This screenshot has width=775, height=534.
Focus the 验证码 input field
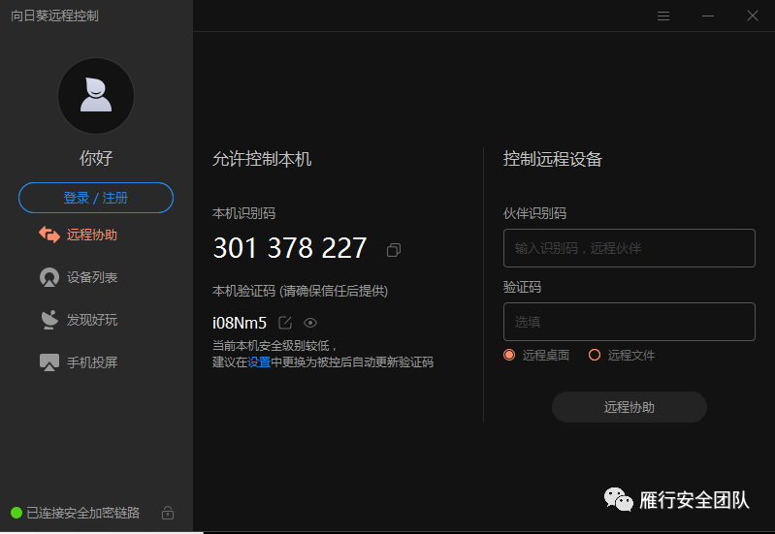(x=630, y=322)
